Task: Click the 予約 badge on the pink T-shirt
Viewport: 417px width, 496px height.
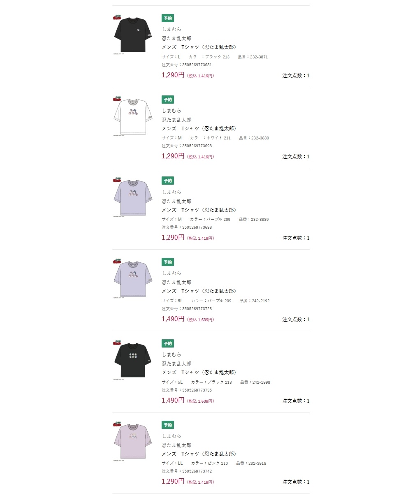Action: click(x=168, y=425)
